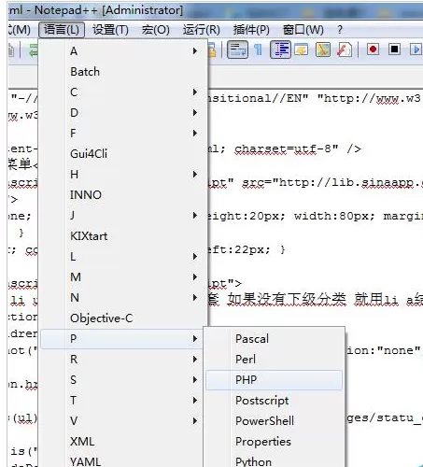Image resolution: width=423 pixels, height=467 pixels.
Task: Play back recorded macro icon
Action: (416, 50)
